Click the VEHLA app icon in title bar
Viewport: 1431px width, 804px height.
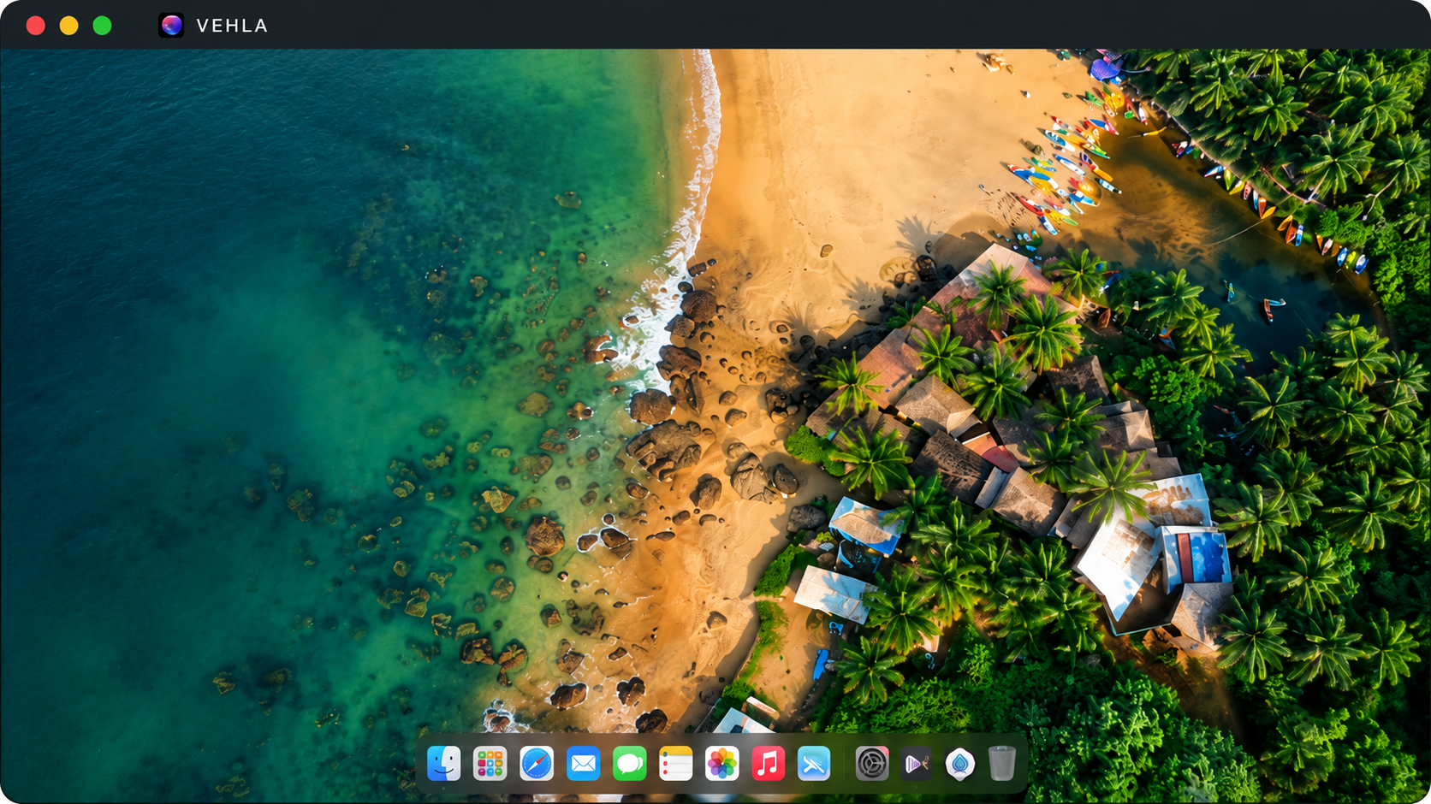tap(171, 26)
